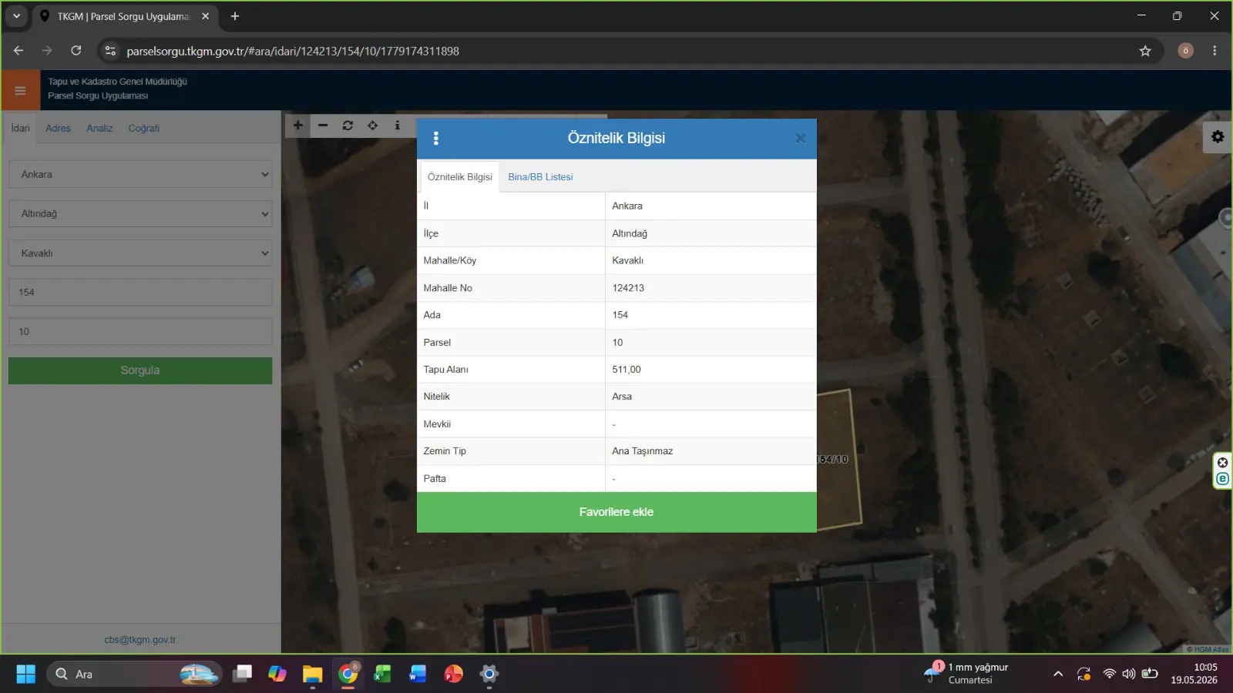Switch to the İdari tab

click(21, 129)
